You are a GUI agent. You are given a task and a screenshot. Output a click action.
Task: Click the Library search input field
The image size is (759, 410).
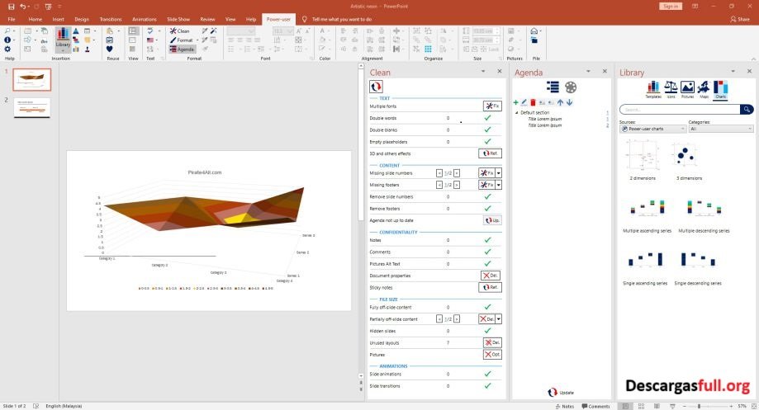pos(680,109)
